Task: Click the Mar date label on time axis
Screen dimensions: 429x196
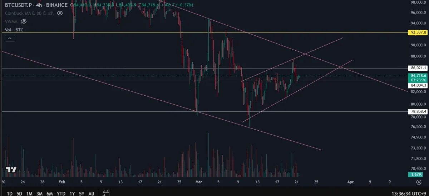Action: [199, 182]
